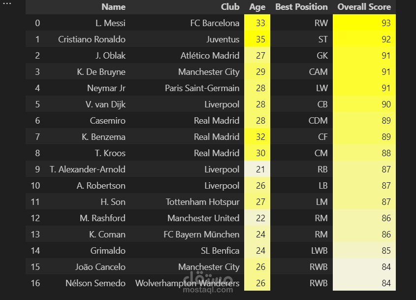Click the Age column header
The image size is (416, 300).
click(257, 7)
